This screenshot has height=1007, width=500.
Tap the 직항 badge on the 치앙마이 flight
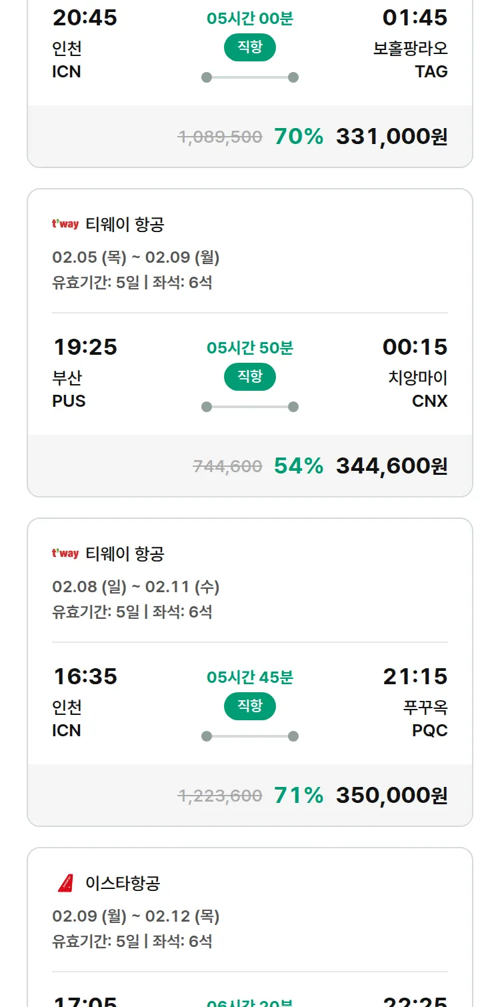pos(249,377)
